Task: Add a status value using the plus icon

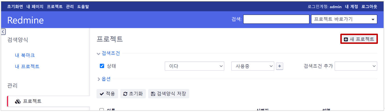Action: point(280,66)
